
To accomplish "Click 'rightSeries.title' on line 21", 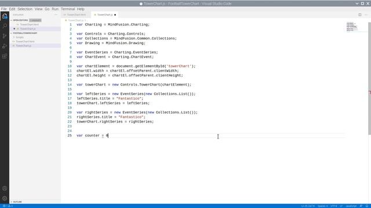I will 94,117.
